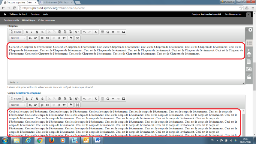Toggle italic in the Corps editor toolbar
The width and height of the screenshot is (256, 144).
32,99
